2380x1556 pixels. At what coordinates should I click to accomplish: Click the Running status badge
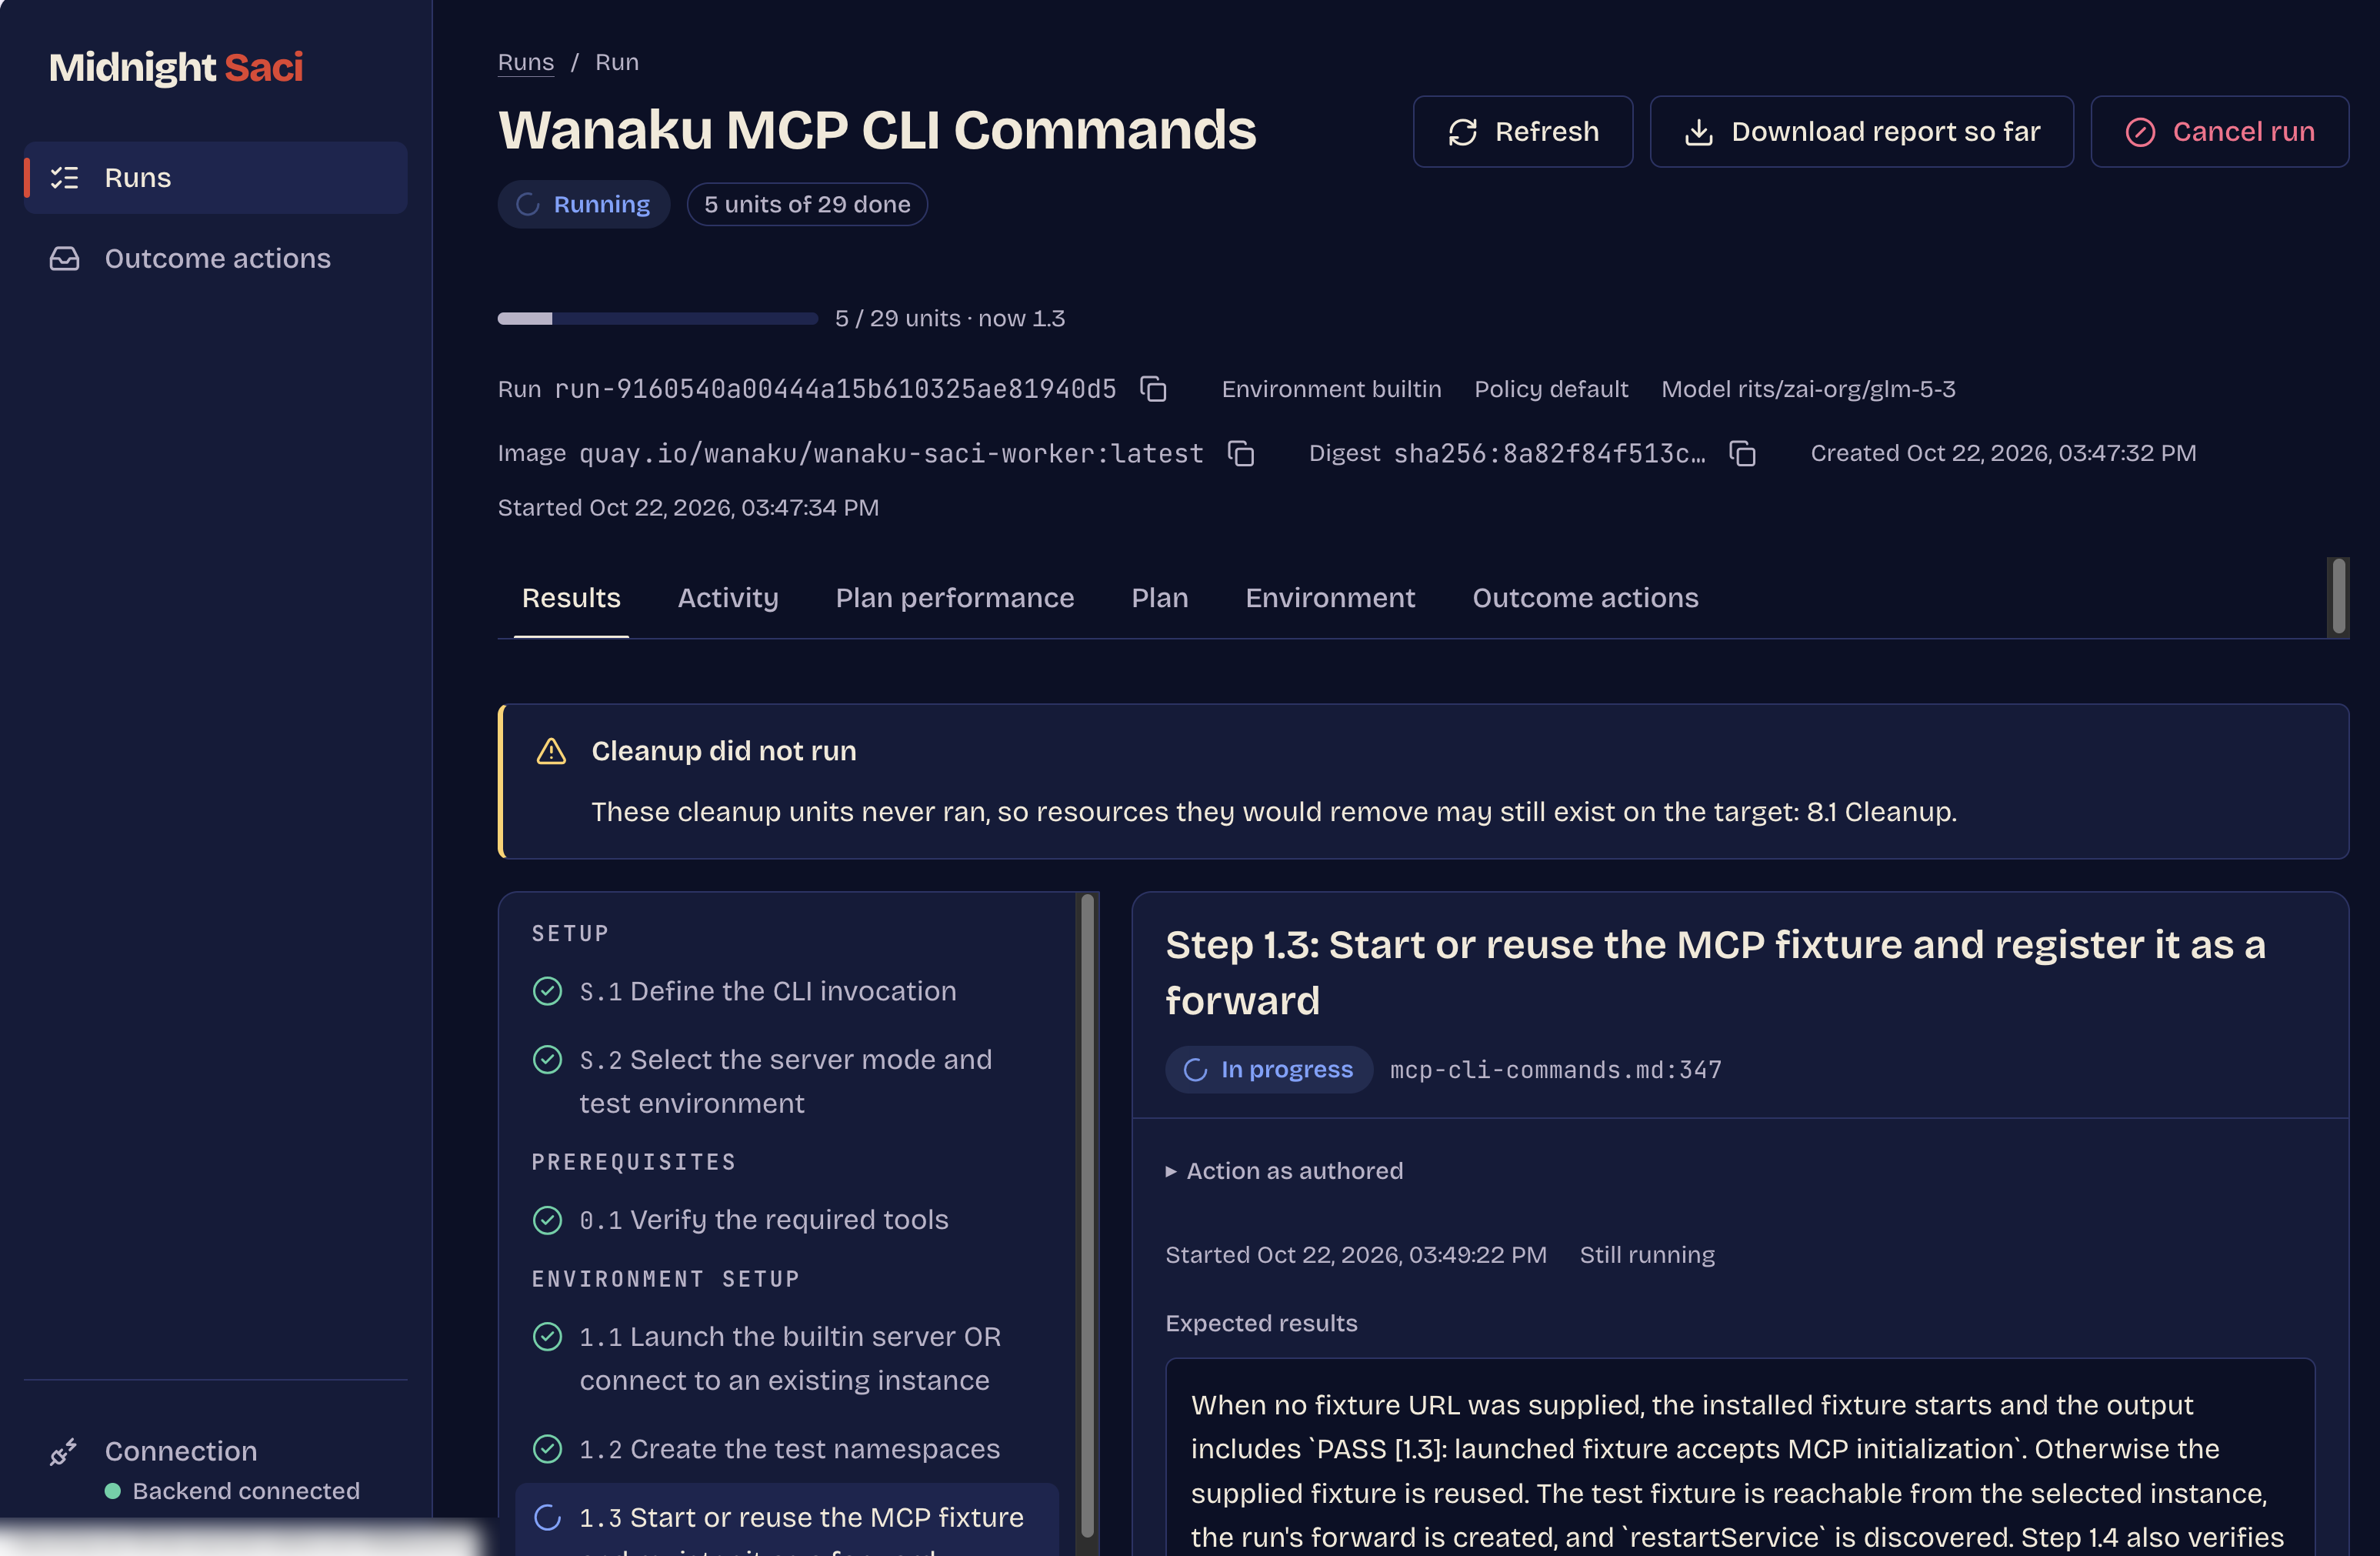(x=583, y=205)
